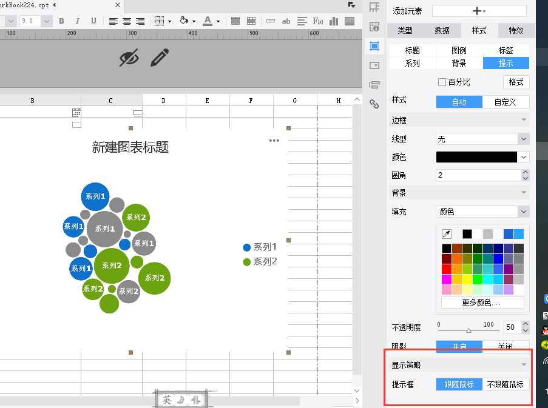Click the underline formatting icon
The height and width of the screenshot is (408, 548).
(x=93, y=21)
